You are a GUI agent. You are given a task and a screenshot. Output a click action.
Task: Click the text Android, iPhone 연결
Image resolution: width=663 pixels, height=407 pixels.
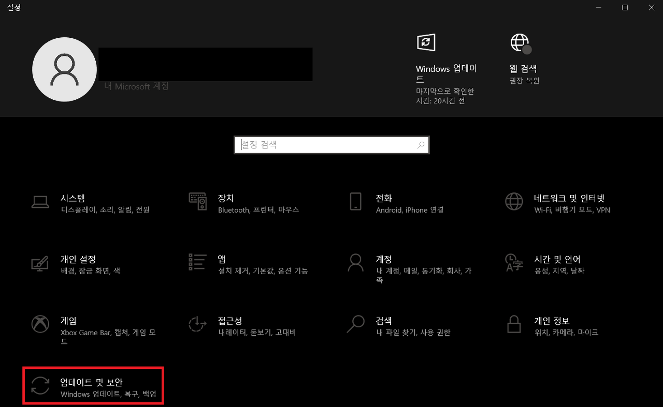410,210
